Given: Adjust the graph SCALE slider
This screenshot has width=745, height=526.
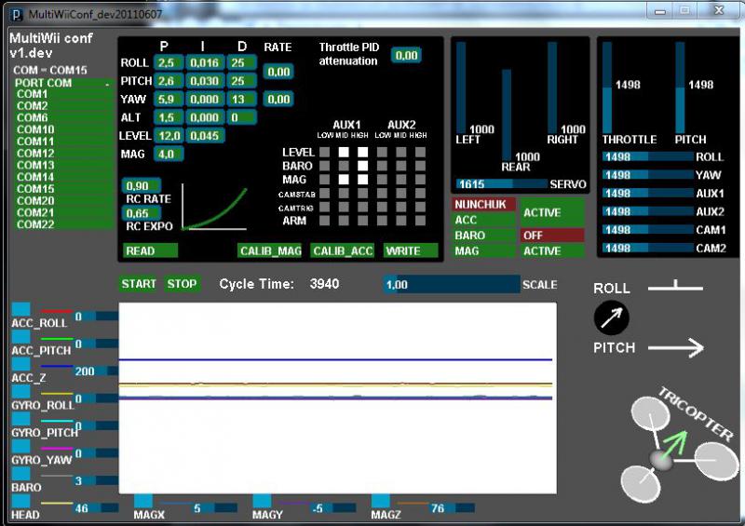Looking at the screenshot, I should coord(452,285).
